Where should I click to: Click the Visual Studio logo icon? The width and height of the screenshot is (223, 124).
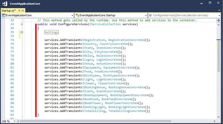tap(5, 4)
